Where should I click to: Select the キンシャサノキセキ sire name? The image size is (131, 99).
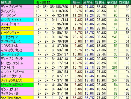click(x=13, y=72)
